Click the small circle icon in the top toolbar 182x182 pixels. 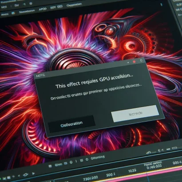pyautogui.click(x=31, y=4)
